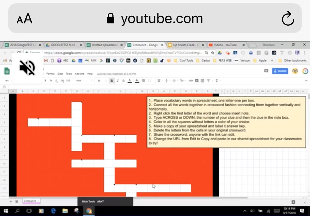Format as percent with the % icon
The width and height of the screenshot is (310, 216).
click(x=51, y=81)
